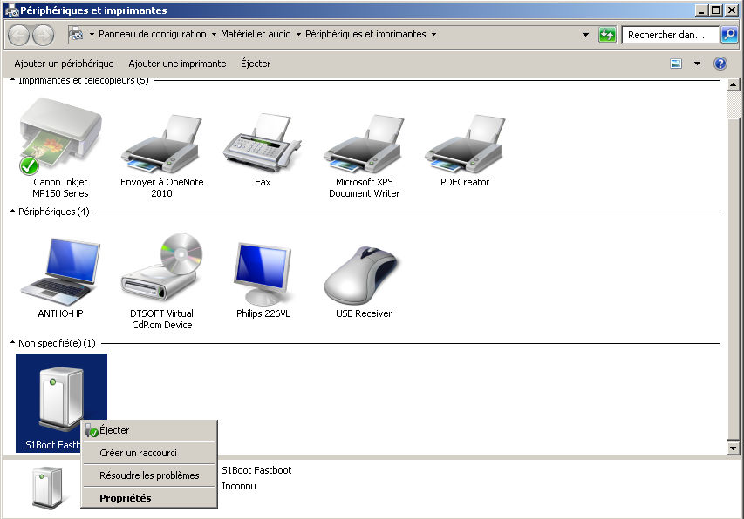This screenshot has height=519, width=744.
Task: Collapse Imprimantes et télécopieurs group
Action: click(13, 80)
